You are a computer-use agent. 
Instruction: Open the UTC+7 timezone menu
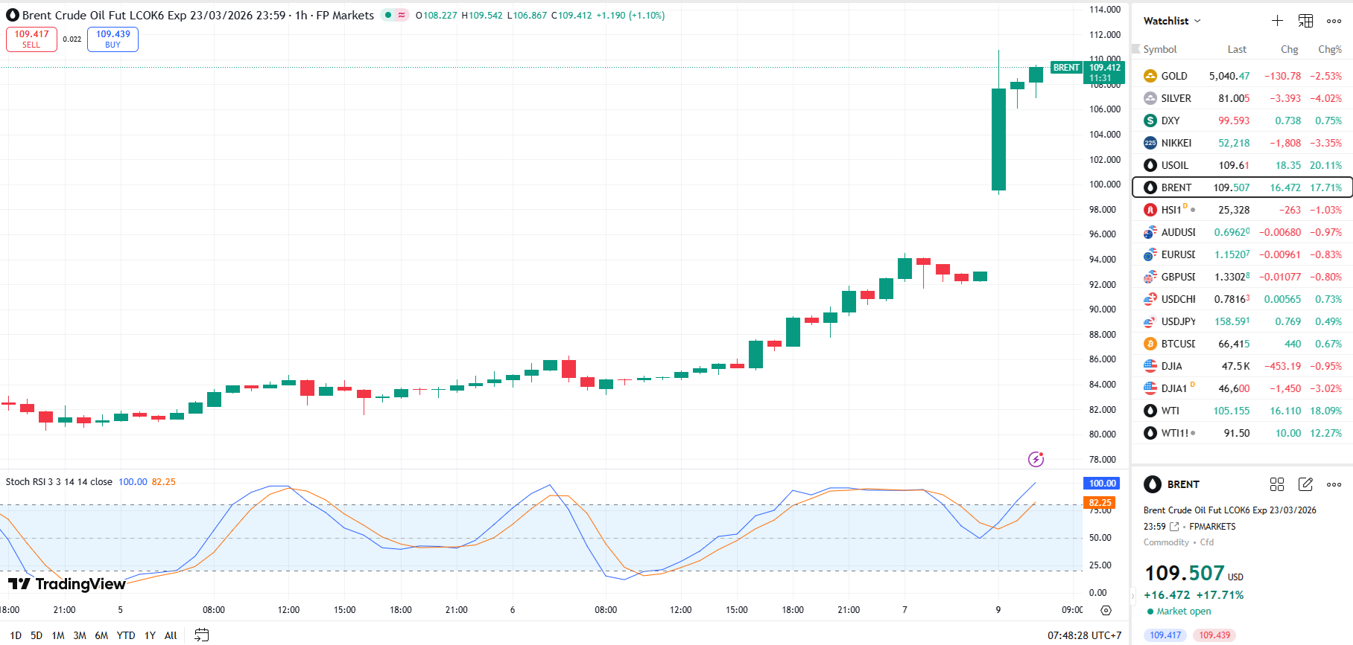click(1084, 635)
